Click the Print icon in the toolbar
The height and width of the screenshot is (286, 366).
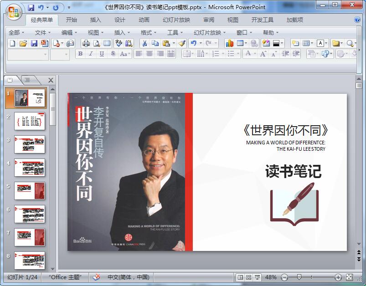(86, 43)
